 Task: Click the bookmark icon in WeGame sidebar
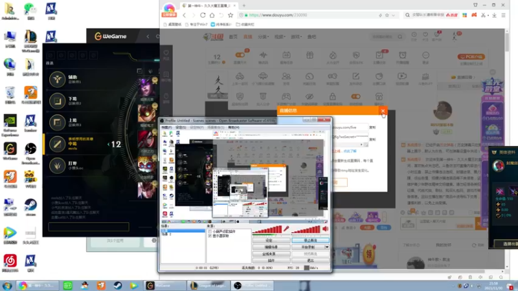click(x=166, y=74)
